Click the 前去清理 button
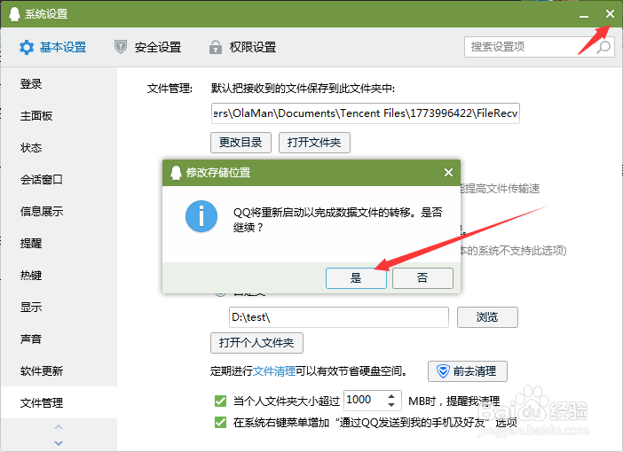623x452 pixels. (468, 371)
